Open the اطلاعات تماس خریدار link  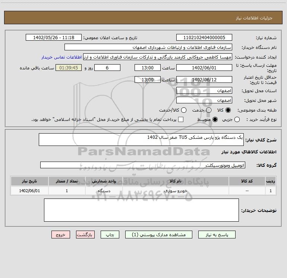pyautogui.click(x=61, y=57)
